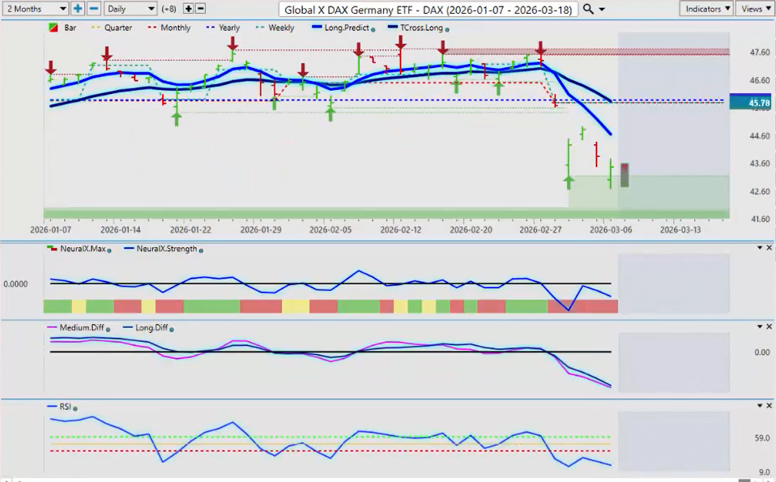Click the dot next to Medium.Diff
This screenshot has height=482, width=776.
(x=108, y=330)
